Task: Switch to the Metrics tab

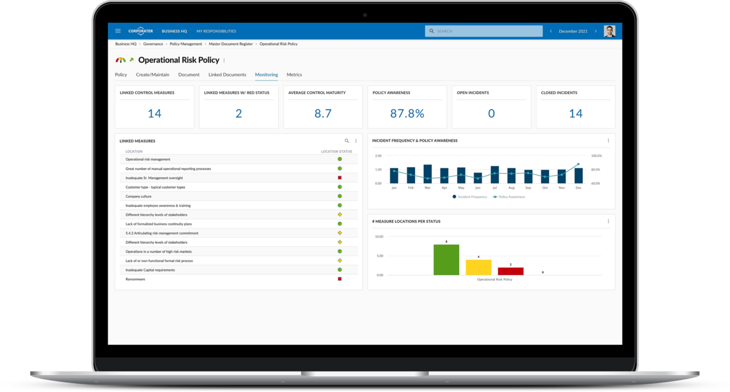Action: pos(294,75)
